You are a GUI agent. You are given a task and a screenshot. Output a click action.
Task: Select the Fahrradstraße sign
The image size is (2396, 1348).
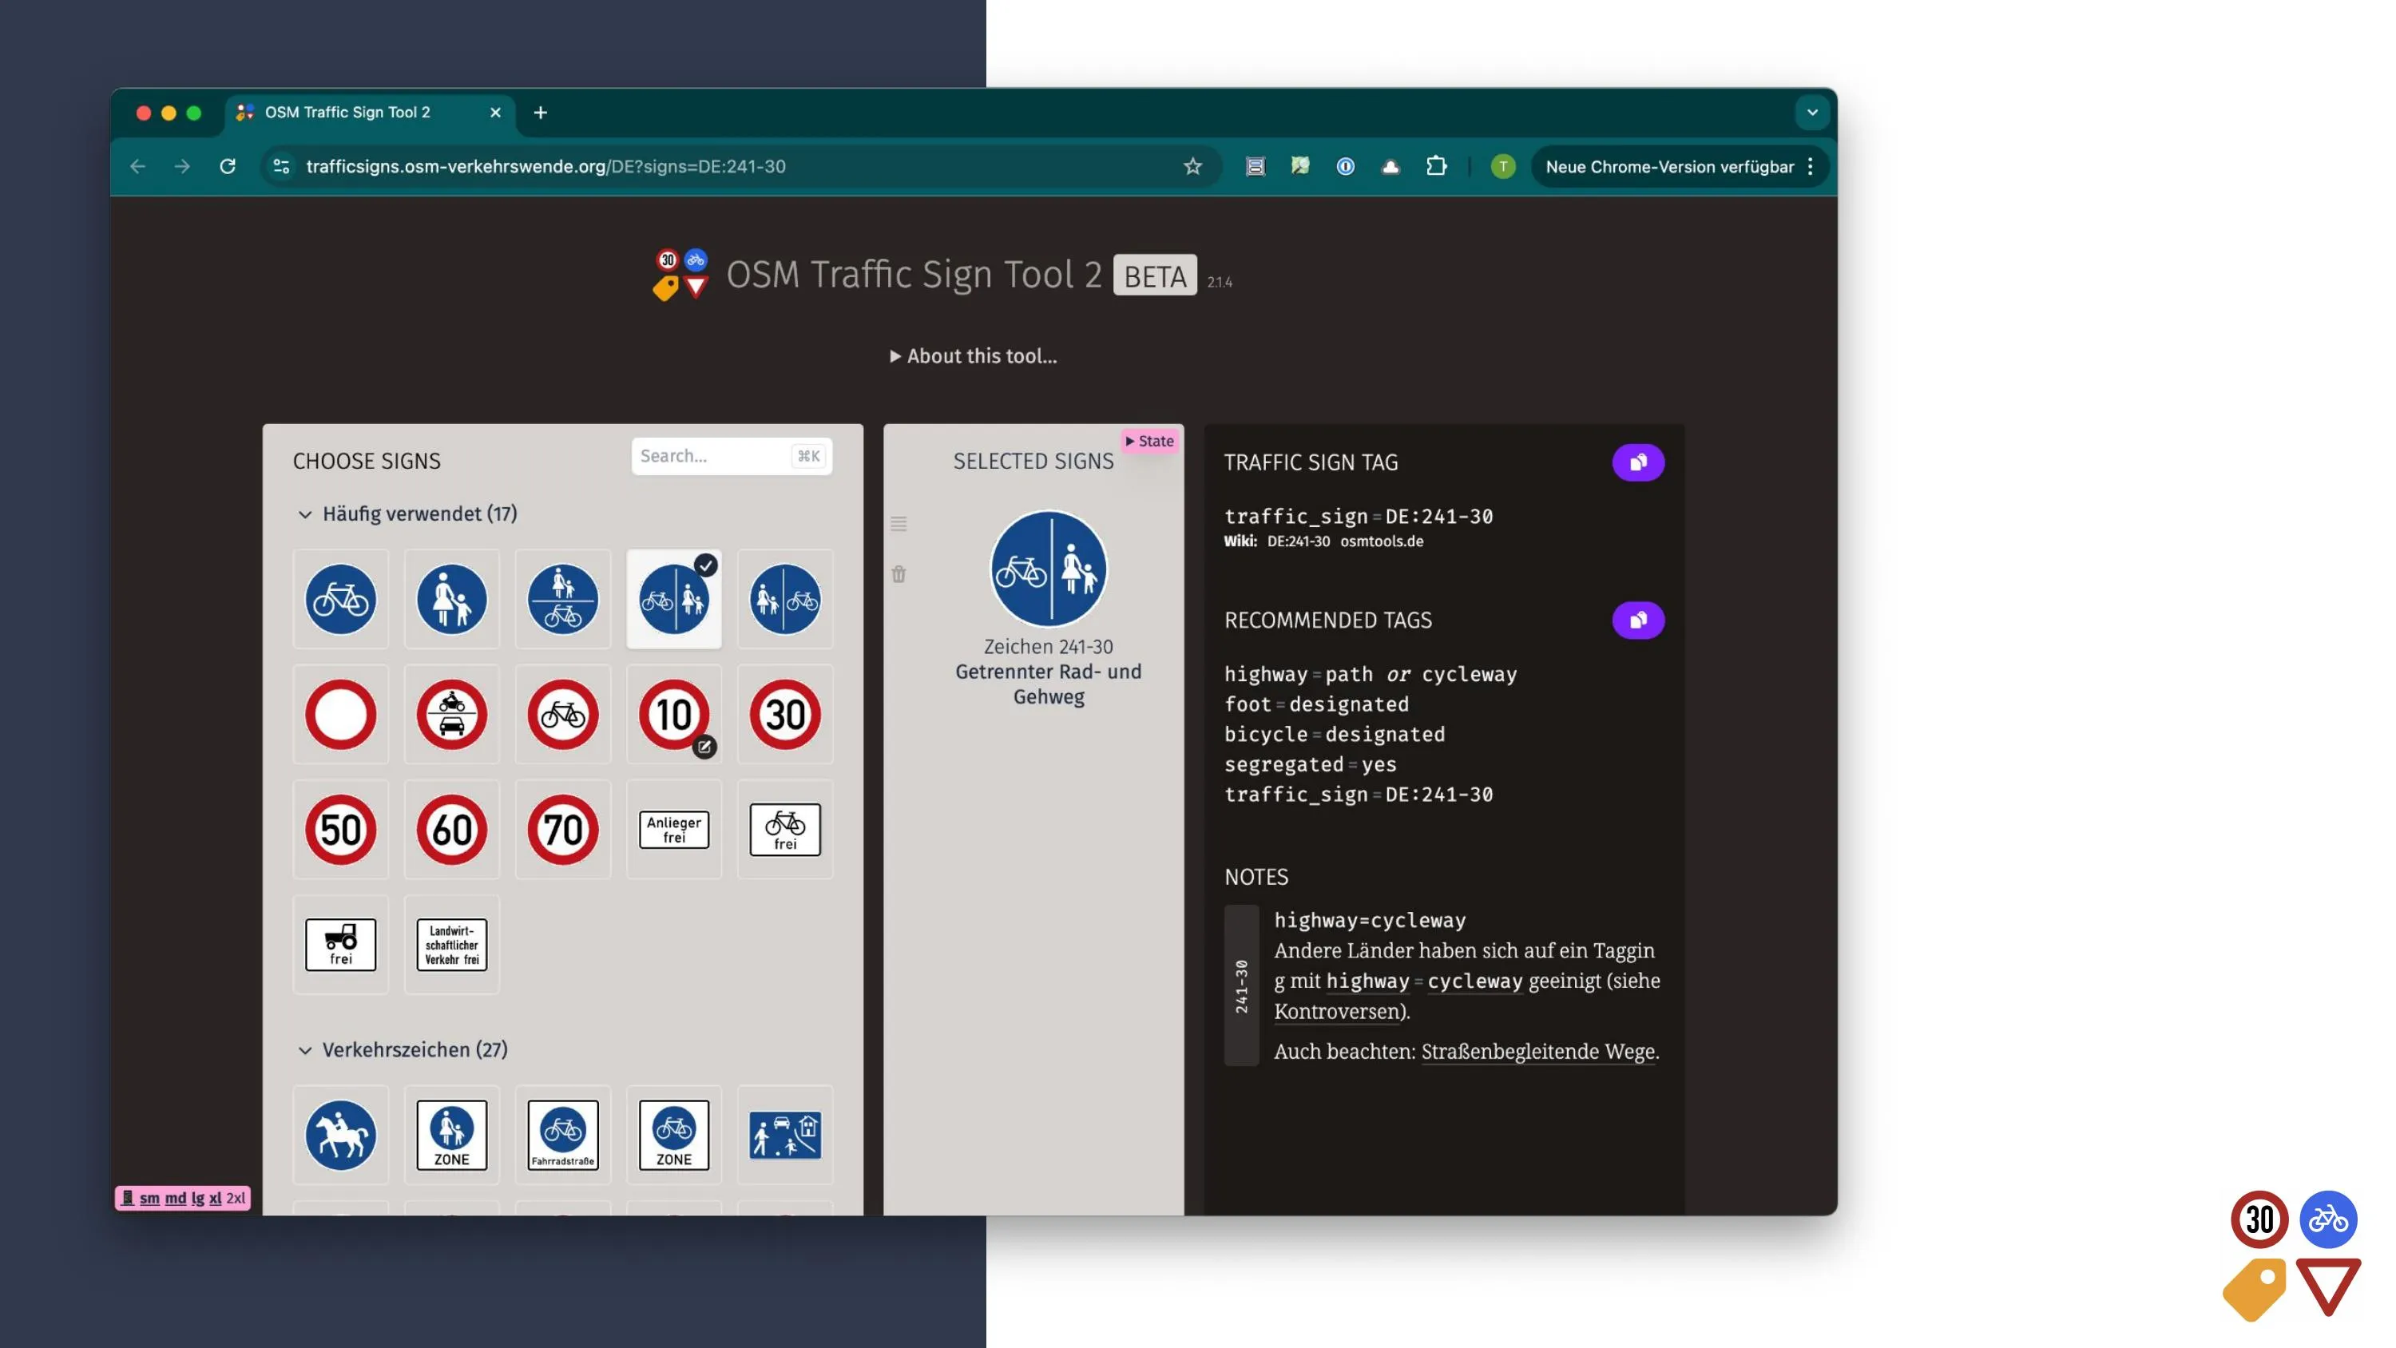click(563, 1134)
